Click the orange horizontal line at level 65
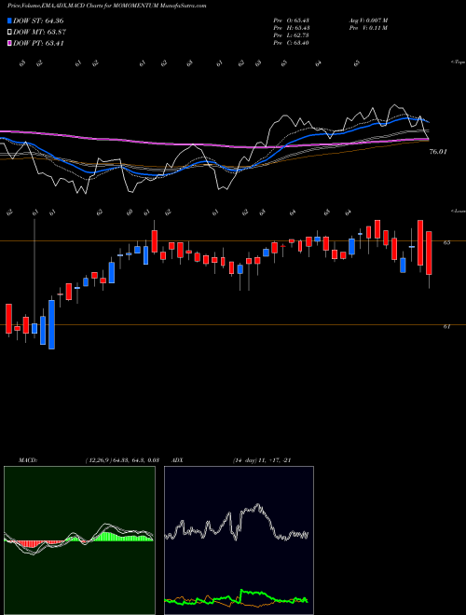466x615 pixels. 233,240
